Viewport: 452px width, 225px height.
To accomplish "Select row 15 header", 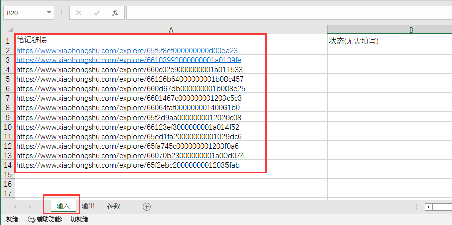I will point(8,174).
